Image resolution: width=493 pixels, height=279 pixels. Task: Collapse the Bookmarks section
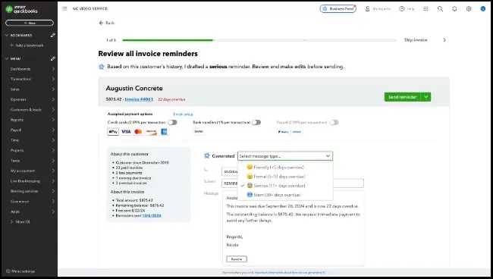(7, 35)
